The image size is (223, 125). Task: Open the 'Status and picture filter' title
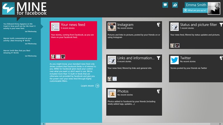(198, 25)
